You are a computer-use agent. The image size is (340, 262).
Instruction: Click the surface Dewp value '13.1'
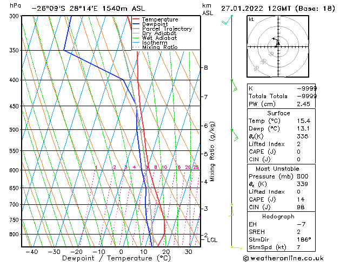pyautogui.click(x=303, y=129)
